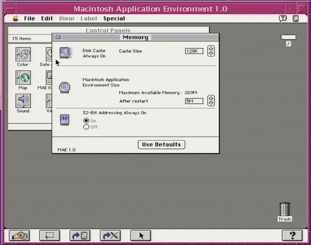Select the On radio button
Viewport: 311px width, 245px height.
[86, 121]
